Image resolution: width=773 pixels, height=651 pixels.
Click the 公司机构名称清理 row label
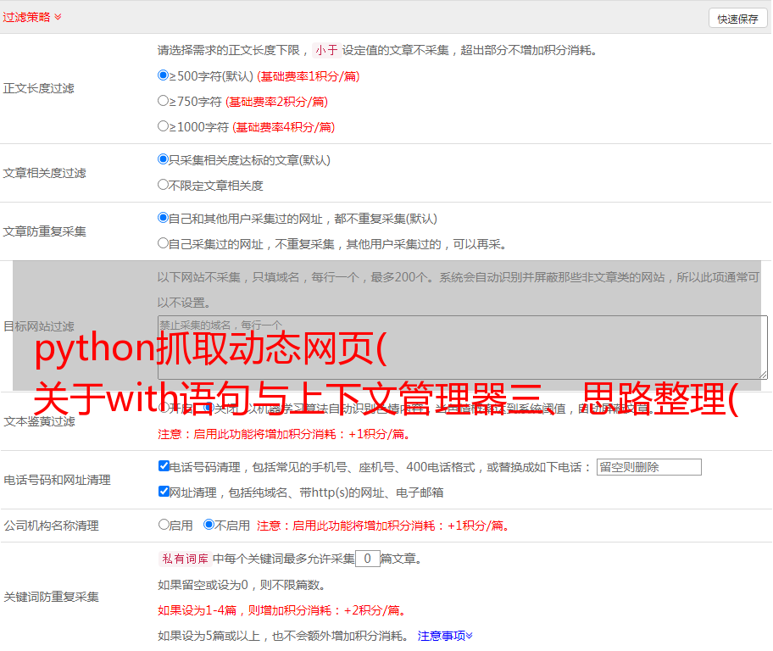tap(51, 526)
